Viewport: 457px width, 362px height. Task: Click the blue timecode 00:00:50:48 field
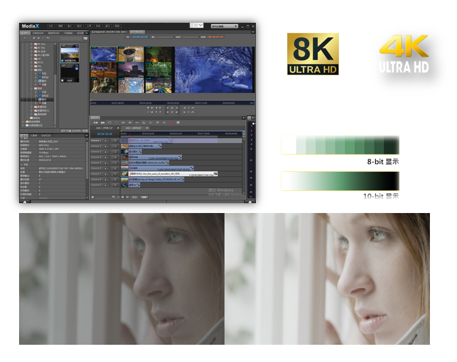point(140,37)
